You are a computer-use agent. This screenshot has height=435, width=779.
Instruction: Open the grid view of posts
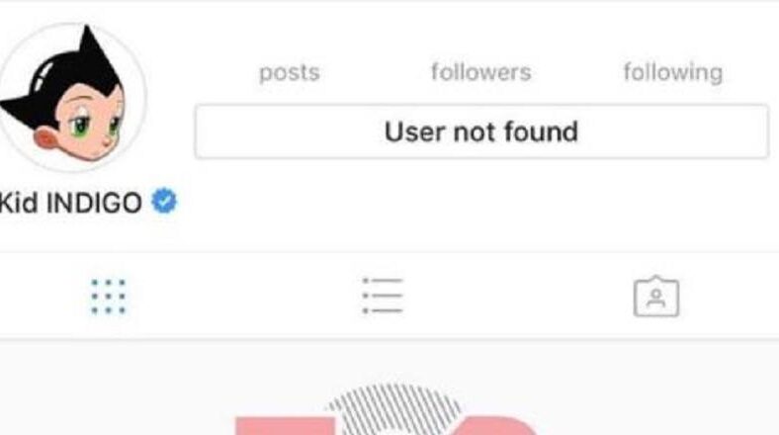tap(109, 297)
